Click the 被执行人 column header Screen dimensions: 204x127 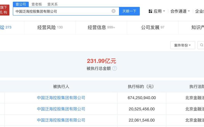pos(61,86)
